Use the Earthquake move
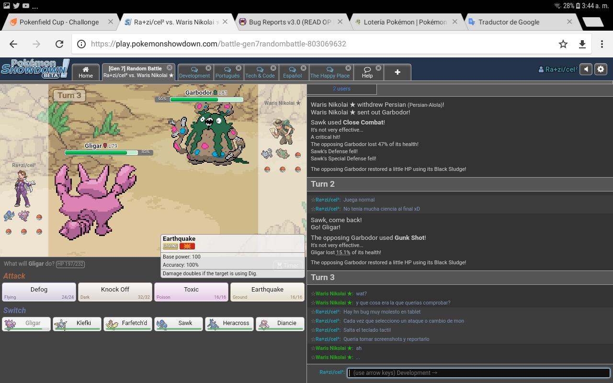This screenshot has width=613, height=383. [267, 292]
